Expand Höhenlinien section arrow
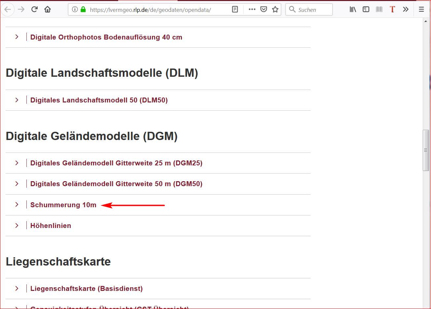 click(x=17, y=225)
